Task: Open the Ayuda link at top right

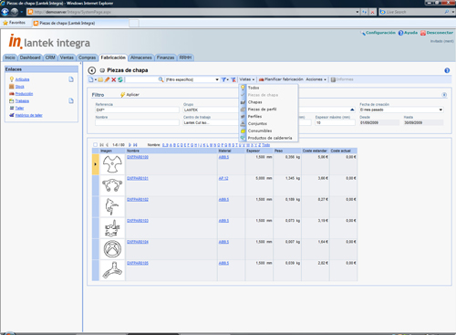Action: [410, 33]
